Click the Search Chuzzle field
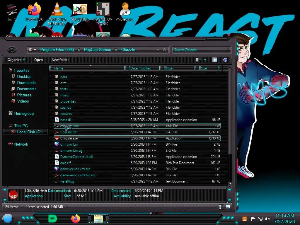This screenshot has width=300, height=225. pos(201,50)
